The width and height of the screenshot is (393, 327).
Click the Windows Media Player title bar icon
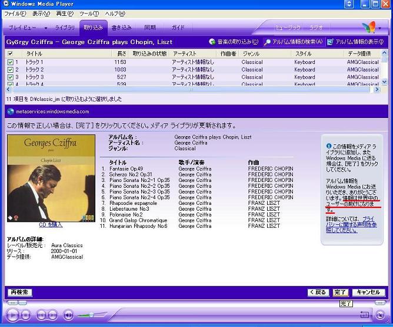(6, 4)
